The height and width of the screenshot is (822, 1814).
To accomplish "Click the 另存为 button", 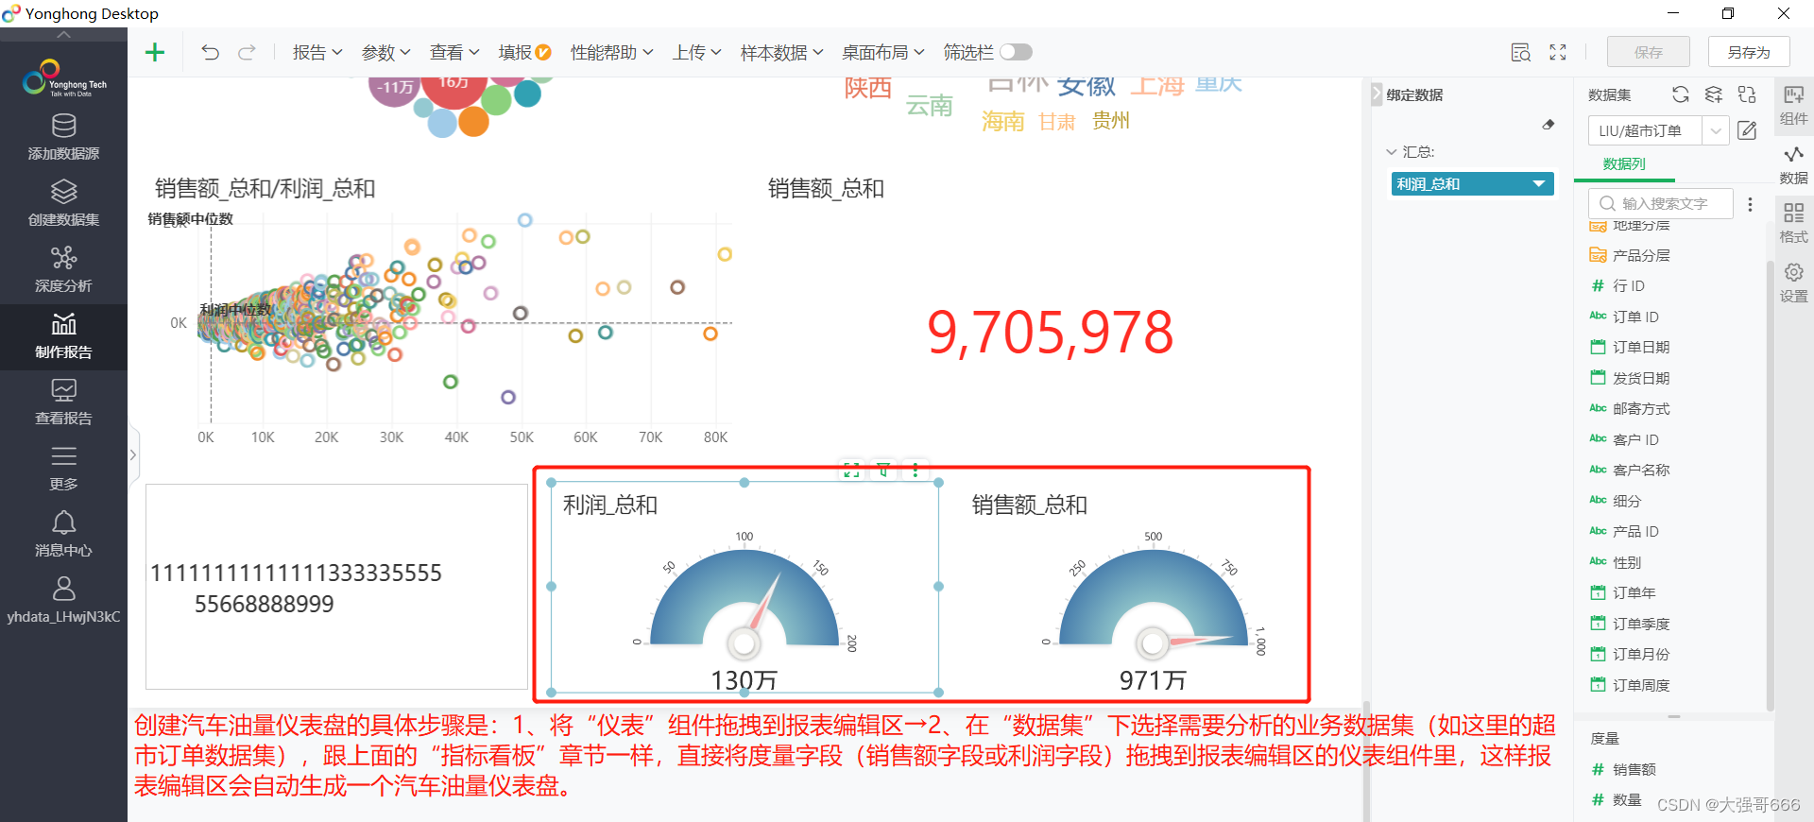I will 1749,52.
